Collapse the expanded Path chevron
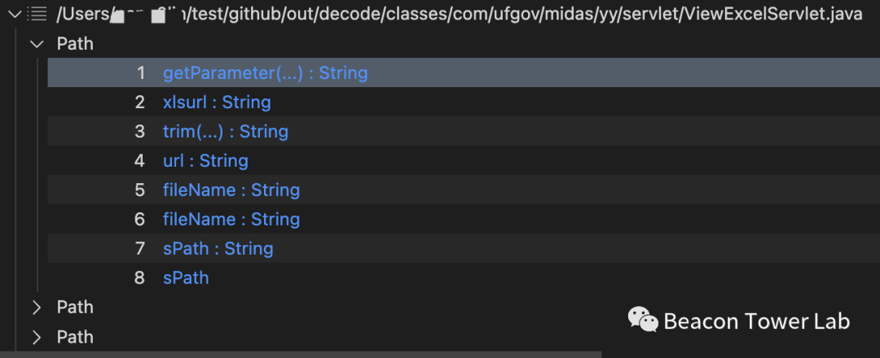The image size is (880, 358). coord(37,44)
